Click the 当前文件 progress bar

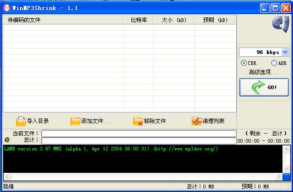coord(139,133)
